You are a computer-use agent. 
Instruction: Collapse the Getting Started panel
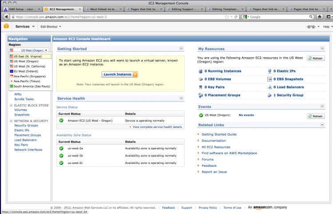pyautogui.click(x=181, y=48)
